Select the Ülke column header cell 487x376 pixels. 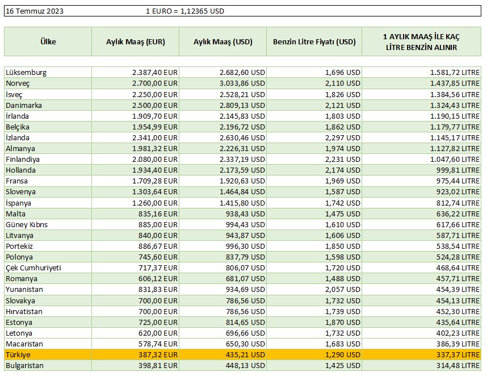pos(48,41)
